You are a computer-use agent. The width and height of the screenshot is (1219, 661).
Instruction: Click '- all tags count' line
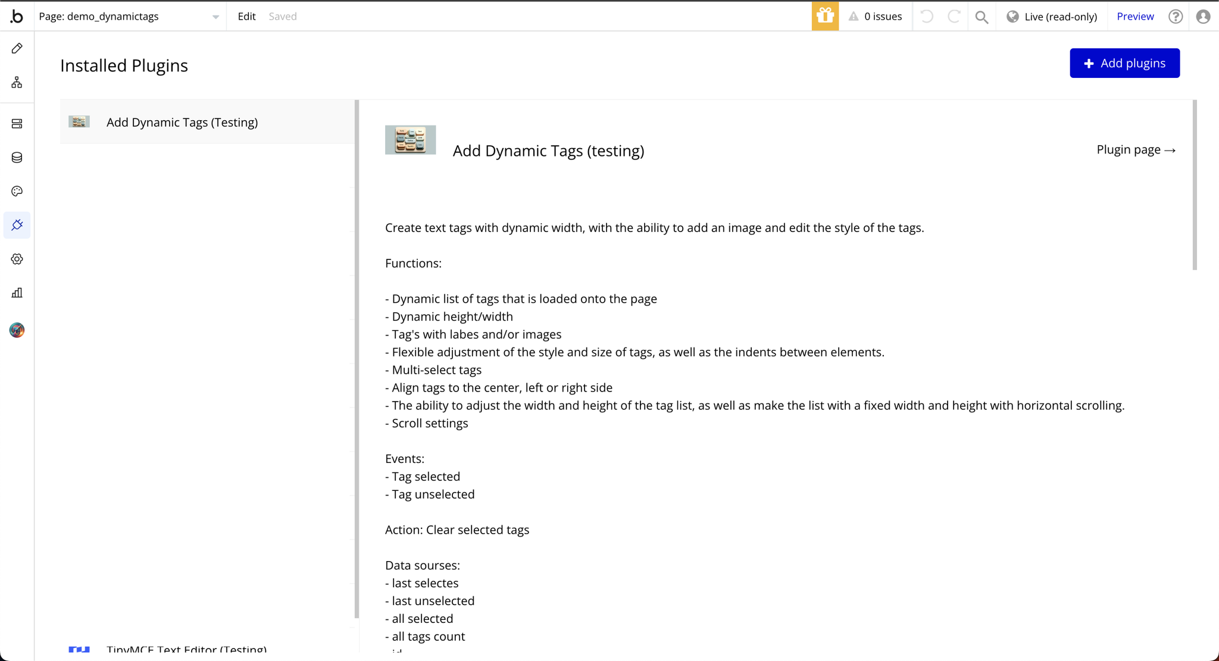[x=425, y=637]
